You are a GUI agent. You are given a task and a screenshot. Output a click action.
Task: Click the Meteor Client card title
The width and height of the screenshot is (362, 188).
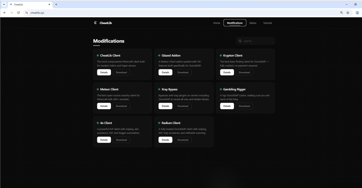109,89
